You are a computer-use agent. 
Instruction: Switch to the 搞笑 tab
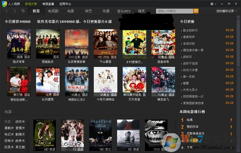pos(141,11)
